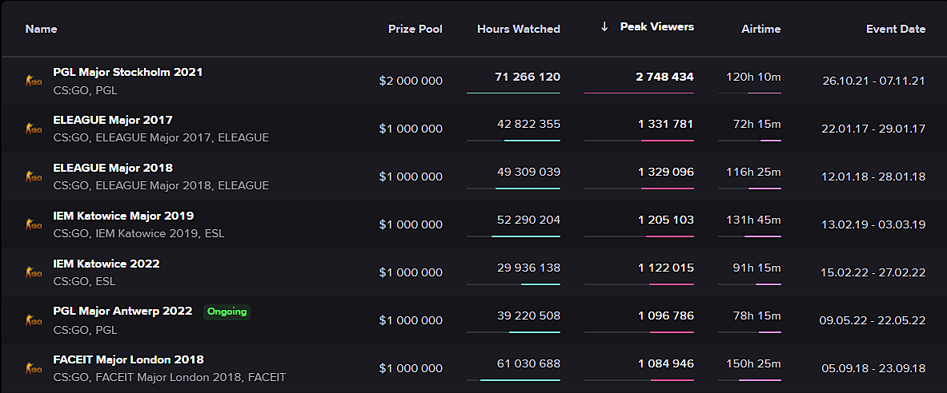Click tags 'CS:GO, PGL' under Stockholm 2021

coord(85,90)
